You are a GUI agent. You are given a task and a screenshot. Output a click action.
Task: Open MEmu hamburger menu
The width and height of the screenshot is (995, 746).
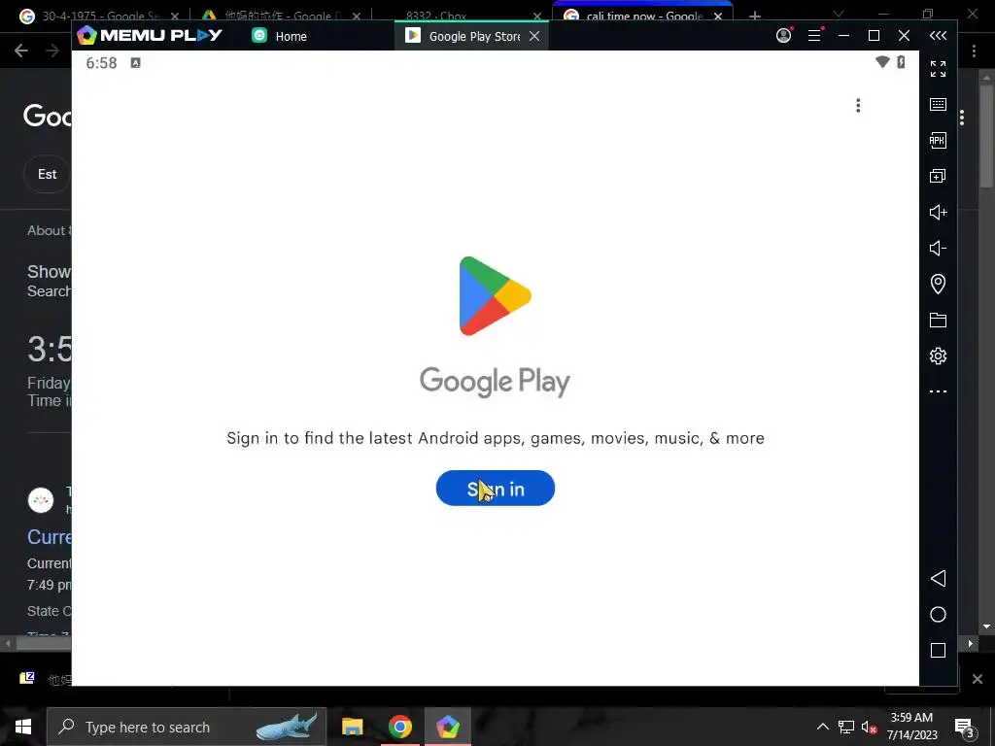pyautogui.click(x=815, y=36)
